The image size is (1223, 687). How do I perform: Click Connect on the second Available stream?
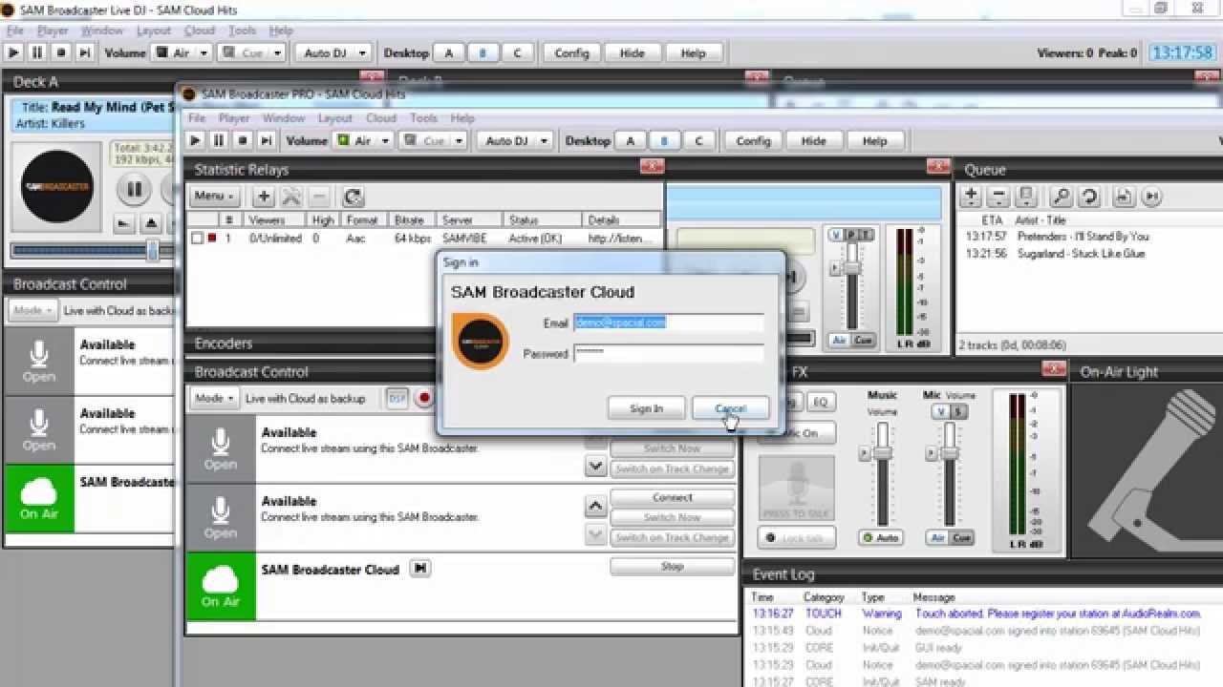pyautogui.click(x=672, y=497)
